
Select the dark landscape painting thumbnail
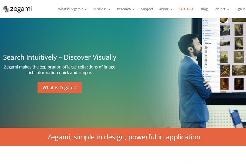[x=225, y=30]
